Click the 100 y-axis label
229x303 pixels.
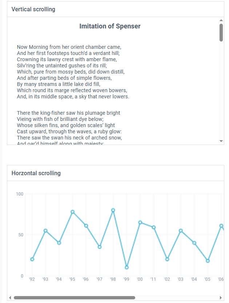click(x=20, y=194)
